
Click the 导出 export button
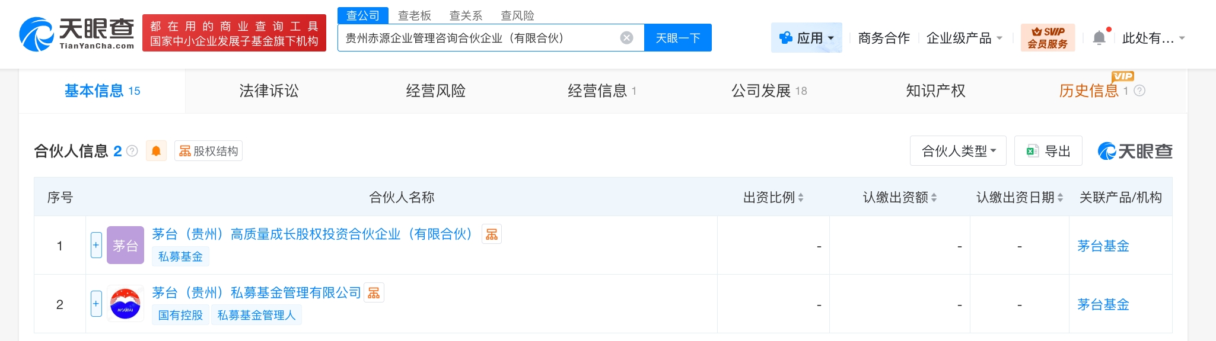click(1048, 151)
